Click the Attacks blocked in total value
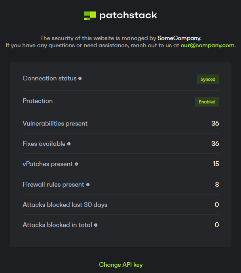The height and width of the screenshot is (273, 241). coord(217,225)
